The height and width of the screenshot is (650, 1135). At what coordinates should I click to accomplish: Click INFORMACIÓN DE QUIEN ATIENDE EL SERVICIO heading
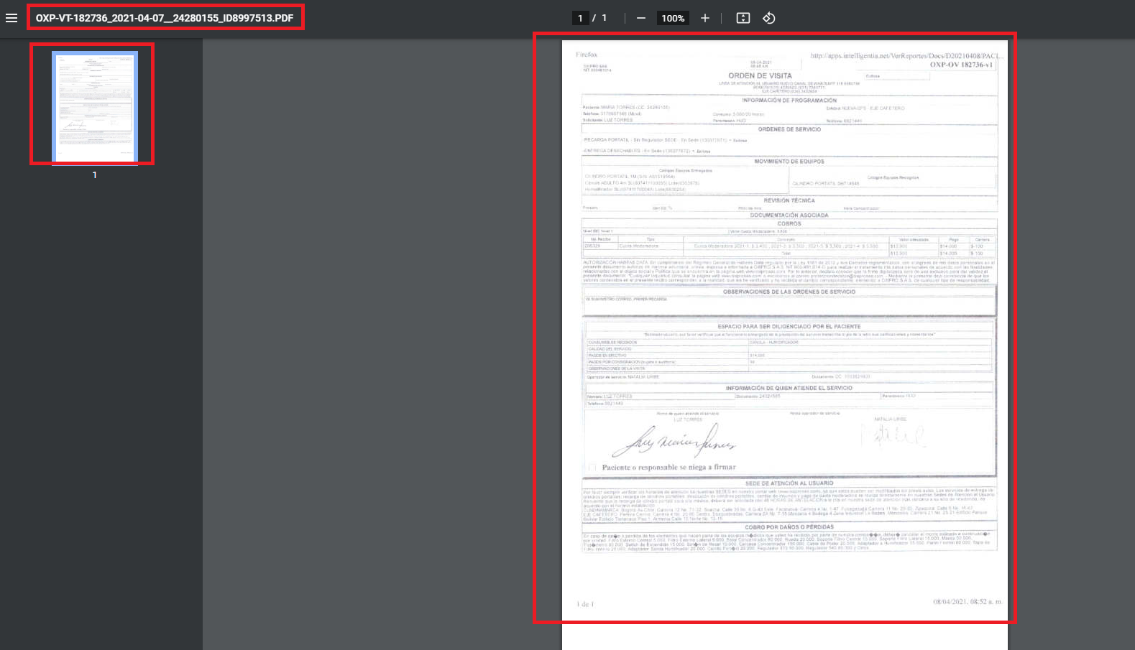click(789, 388)
